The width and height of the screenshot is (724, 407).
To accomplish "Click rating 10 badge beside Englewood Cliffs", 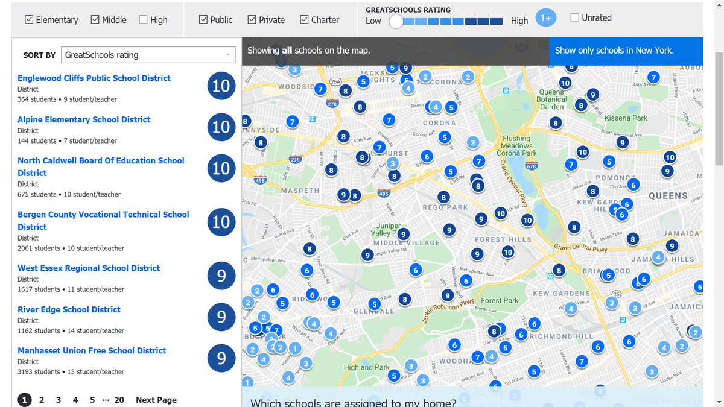I will tap(221, 86).
